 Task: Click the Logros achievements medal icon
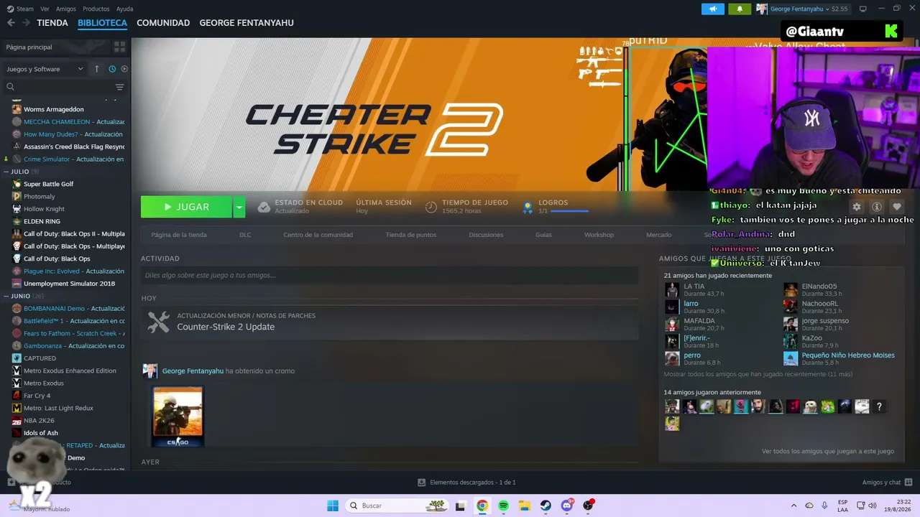point(528,207)
